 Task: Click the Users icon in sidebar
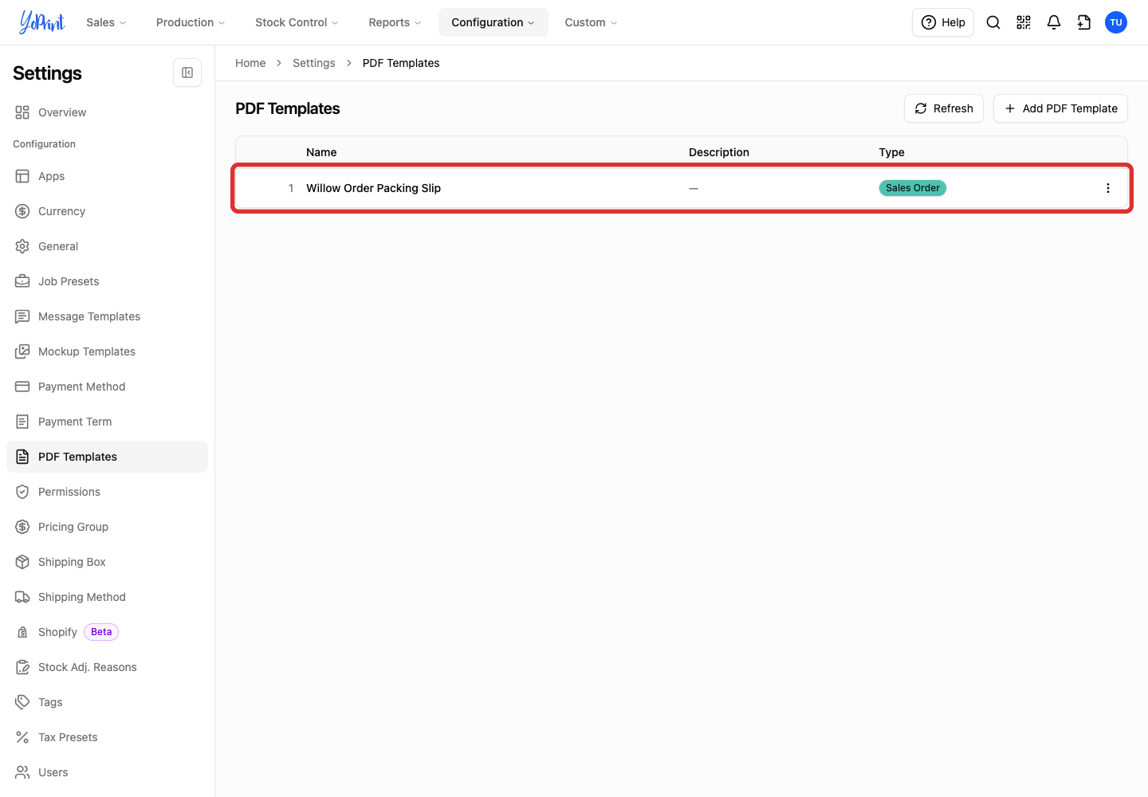22,772
